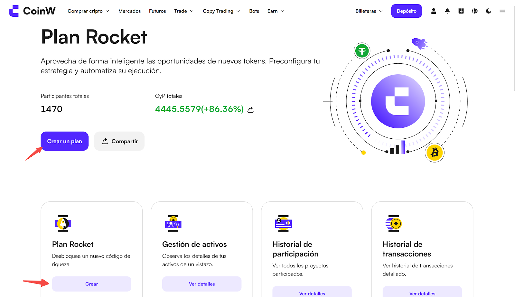Click the Depósito button

tap(407, 11)
